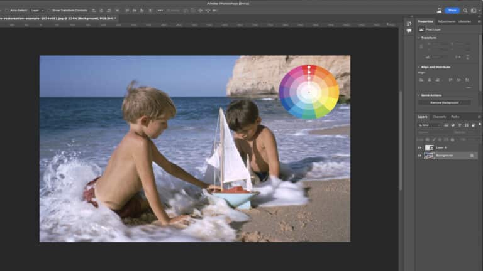483x271 pixels.
Task: Open the Comments panel icon in dock
Action: click(409, 31)
